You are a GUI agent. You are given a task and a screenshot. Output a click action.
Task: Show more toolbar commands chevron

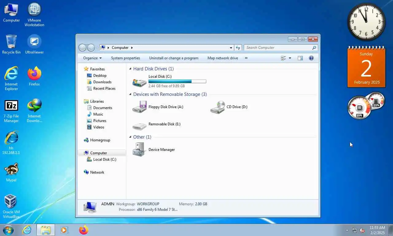click(246, 58)
